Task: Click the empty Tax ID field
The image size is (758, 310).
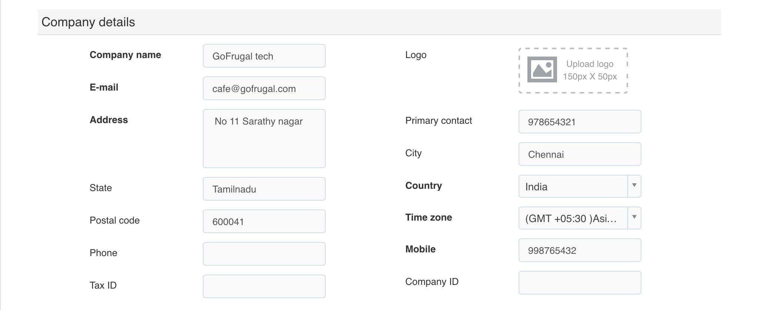Action: (264, 286)
